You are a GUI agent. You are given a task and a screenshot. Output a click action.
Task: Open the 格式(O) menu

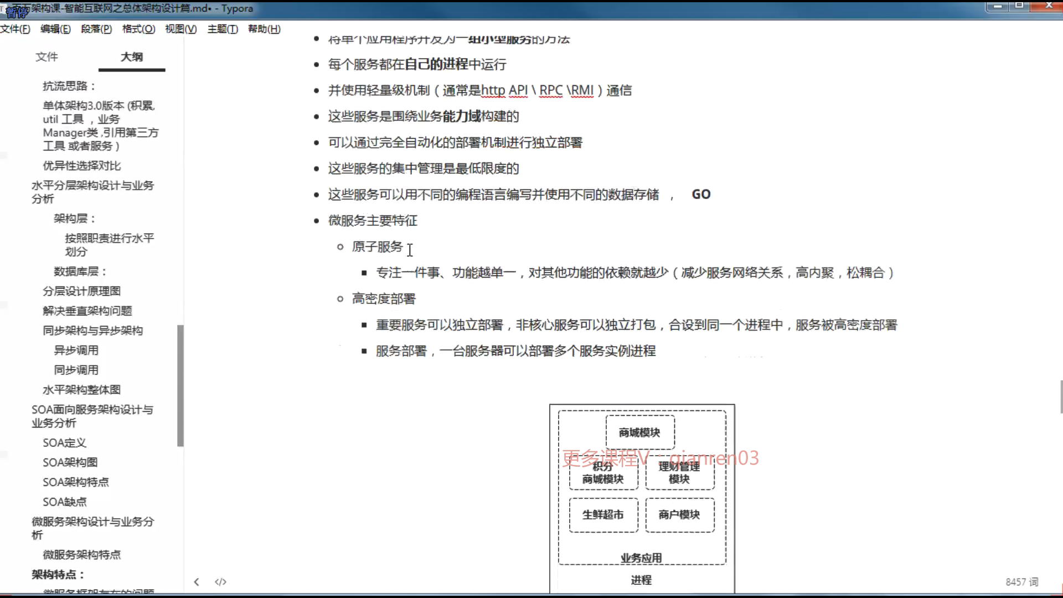point(138,29)
